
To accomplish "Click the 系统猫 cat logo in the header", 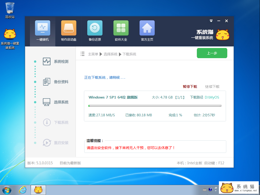I will (x=222, y=35).
